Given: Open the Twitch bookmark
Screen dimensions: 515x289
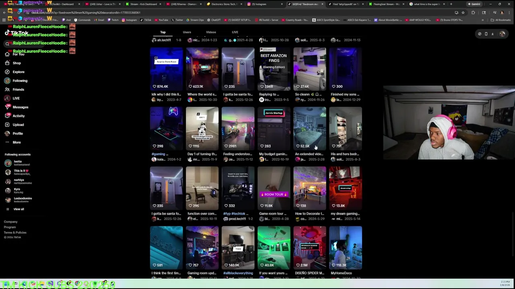Looking at the screenshot, I should point(113,20).
